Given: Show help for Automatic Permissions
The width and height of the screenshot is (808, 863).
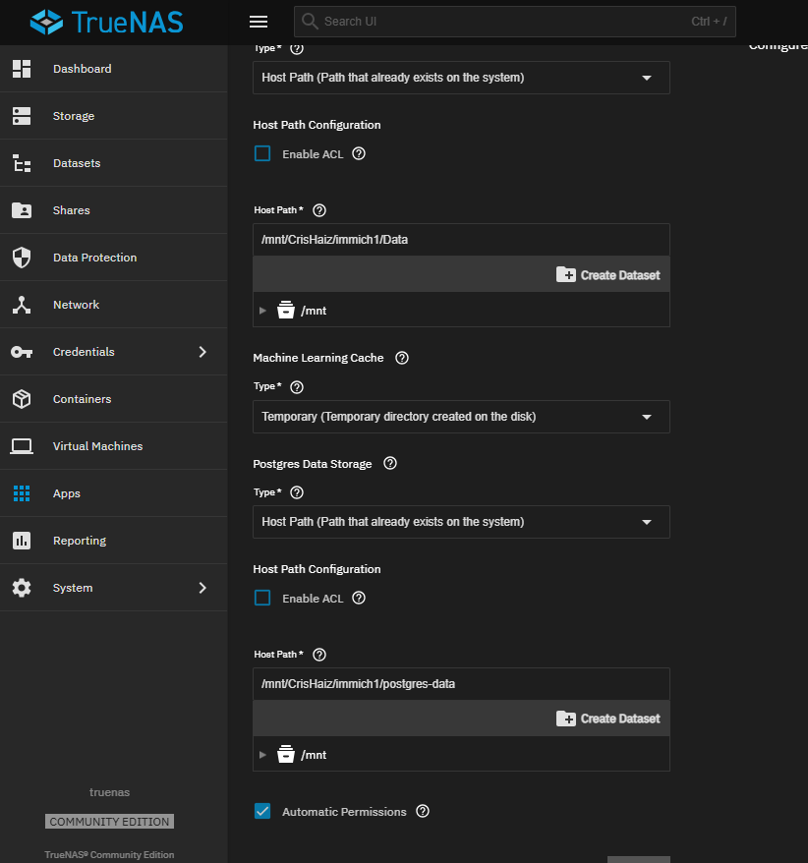Looking at the screenshot, I should point(423,811).
